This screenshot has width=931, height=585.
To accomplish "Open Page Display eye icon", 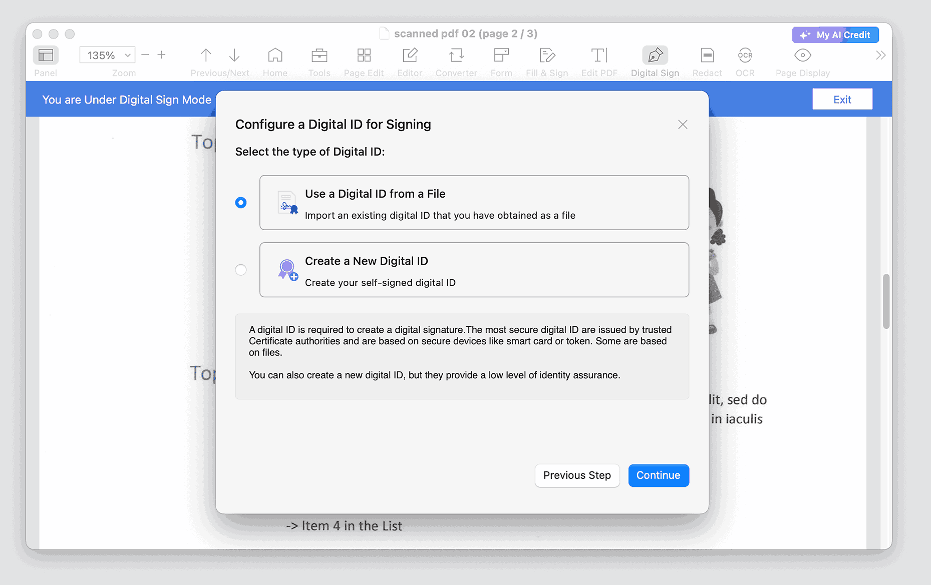I will point(802,55).
